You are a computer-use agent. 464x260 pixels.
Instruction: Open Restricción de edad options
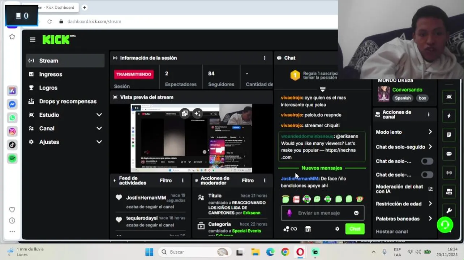404,204
